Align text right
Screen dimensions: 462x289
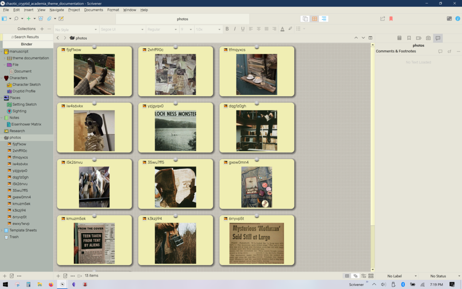[x=274, y=29]
